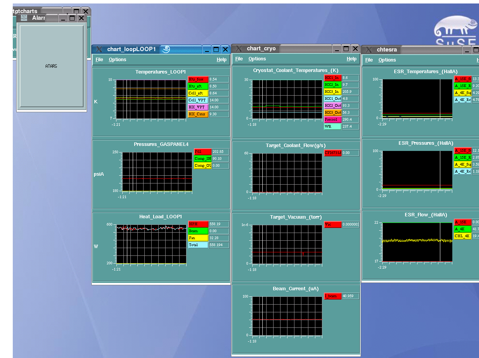
Task: Click the chtesra window title bar
Action: 420,50
